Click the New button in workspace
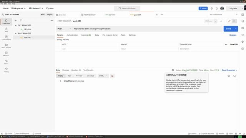246x138 pixels. tap(43, 15)
